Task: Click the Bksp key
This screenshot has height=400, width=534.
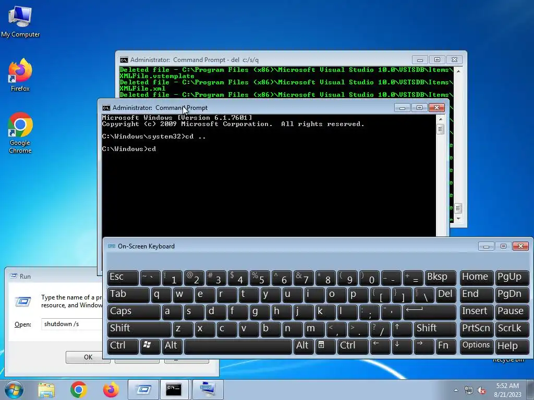Action: point(440,278)
